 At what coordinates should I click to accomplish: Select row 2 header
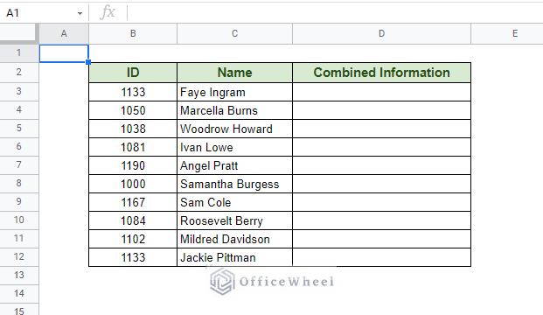(19, 73)
